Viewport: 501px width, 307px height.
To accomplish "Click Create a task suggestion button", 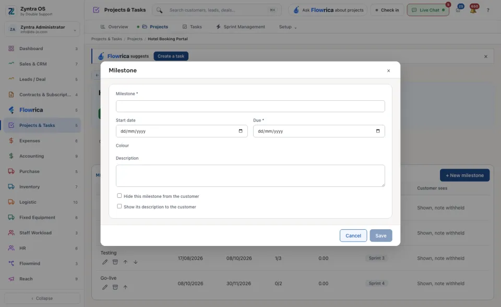I will pos(171,56).
